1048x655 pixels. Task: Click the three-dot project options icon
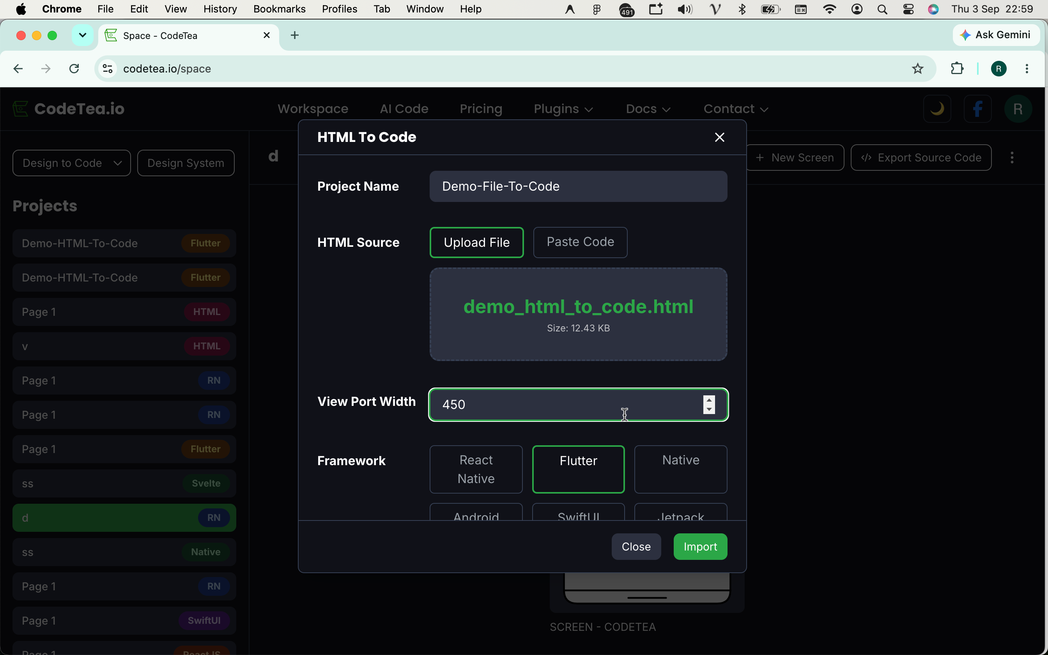point(1012,158)
